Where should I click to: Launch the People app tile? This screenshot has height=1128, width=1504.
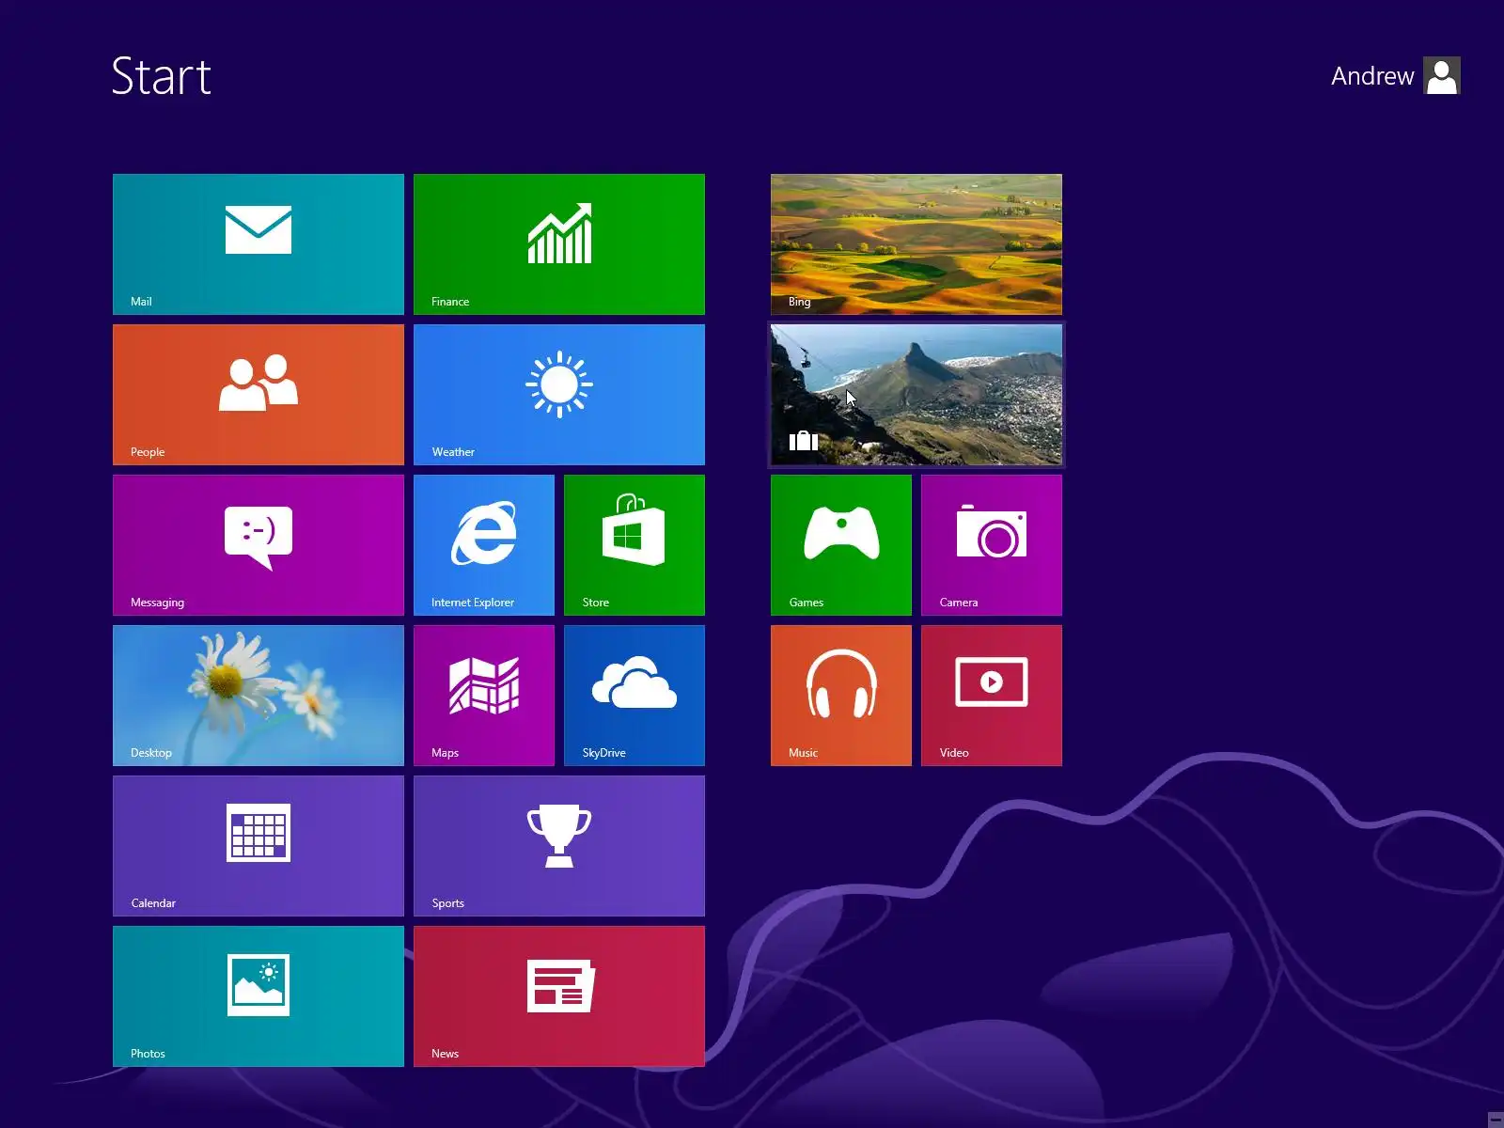pos(258,395)
